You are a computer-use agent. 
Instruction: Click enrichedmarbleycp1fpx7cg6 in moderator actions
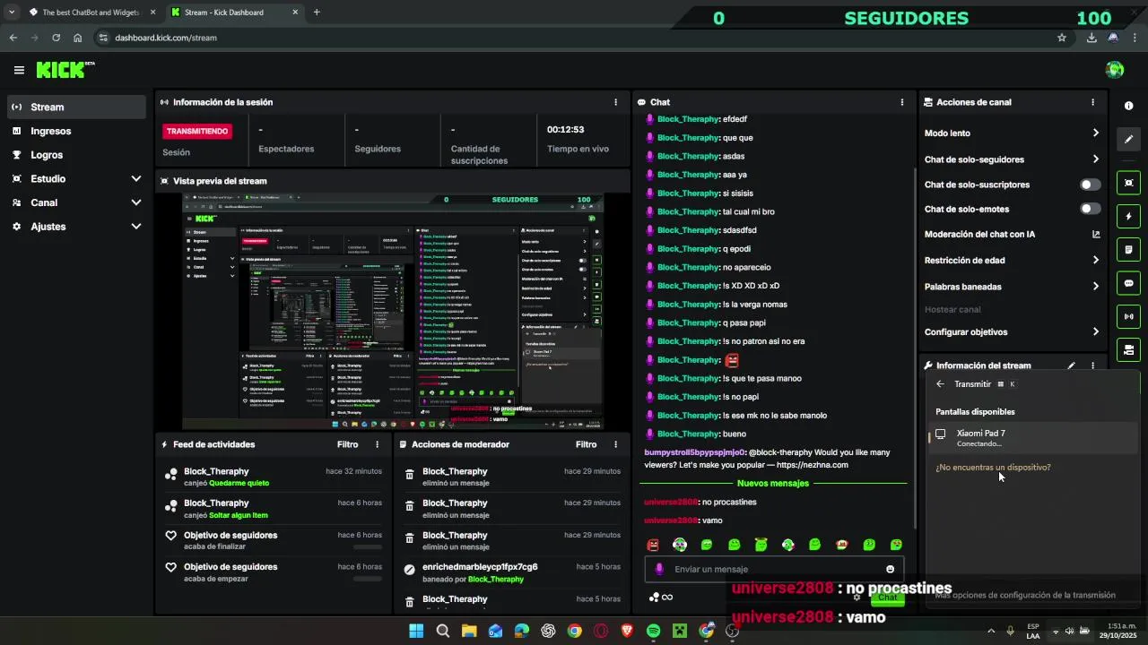pos(480,567)
